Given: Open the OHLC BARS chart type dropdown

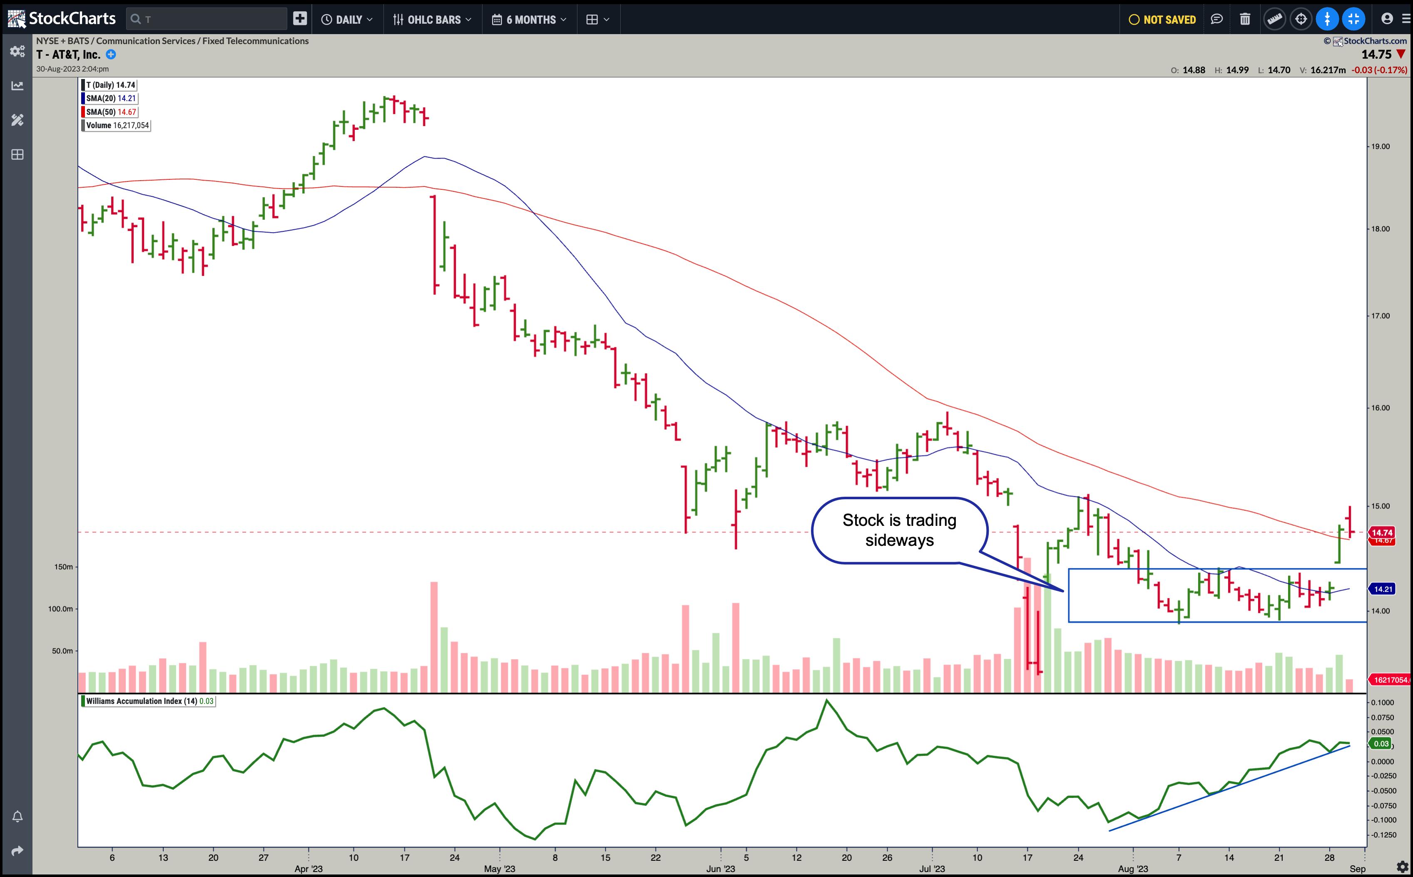Looking at the screenshot, I should coord(432,19).
